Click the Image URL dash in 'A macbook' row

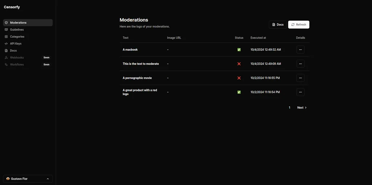click(x=168, y=50)
